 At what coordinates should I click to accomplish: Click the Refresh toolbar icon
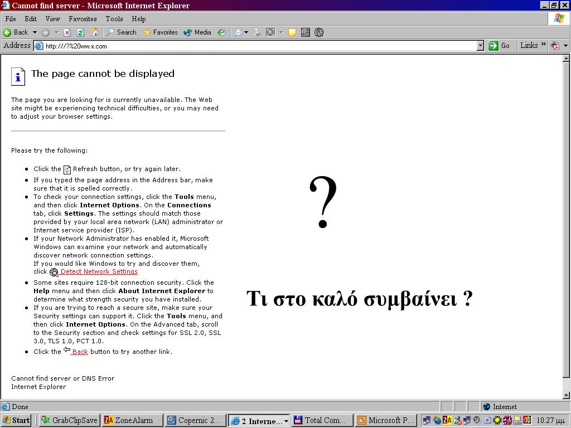(x=80, y=33)
